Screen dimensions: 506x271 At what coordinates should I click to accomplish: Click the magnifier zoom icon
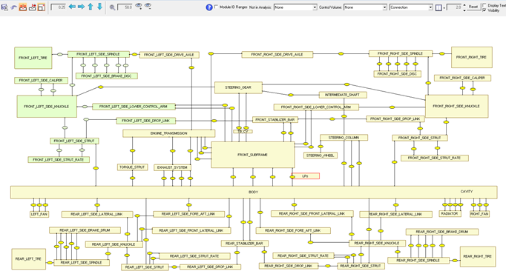pyautogui.click(x=112, y=7)
